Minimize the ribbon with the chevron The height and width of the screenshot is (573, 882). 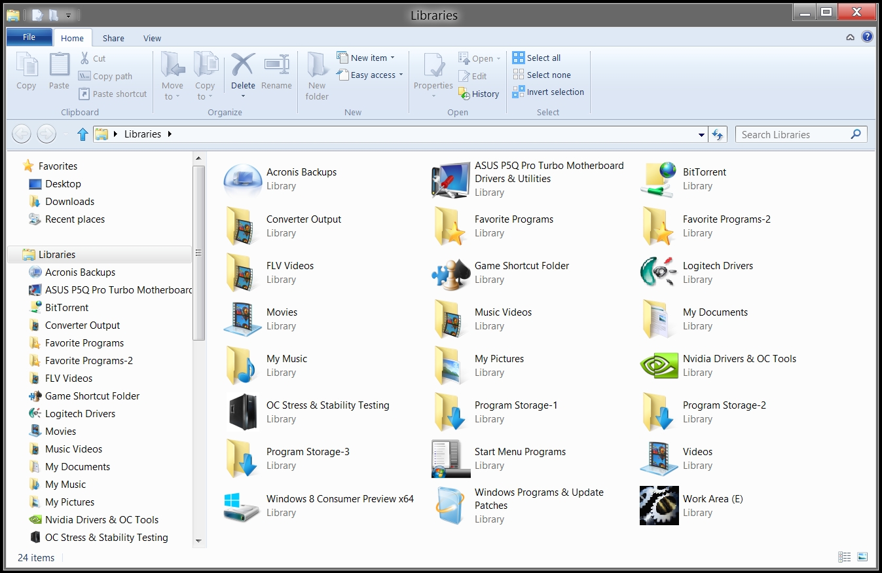(x=850, y=37)
